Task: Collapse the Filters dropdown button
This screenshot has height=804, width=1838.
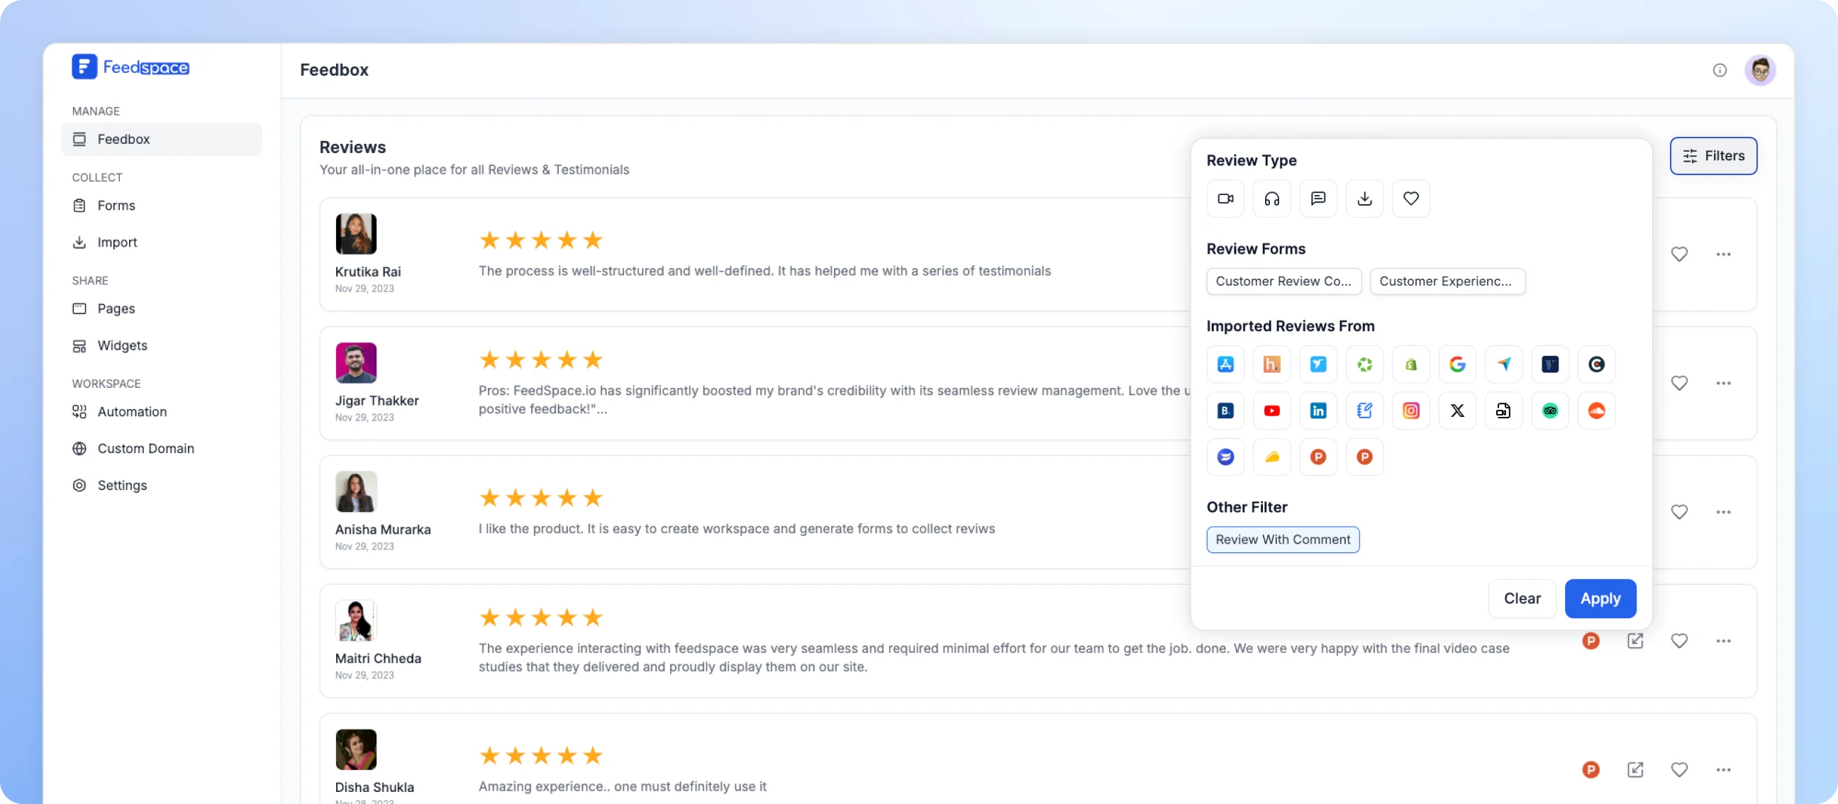Action: (x=1712, y=155)
